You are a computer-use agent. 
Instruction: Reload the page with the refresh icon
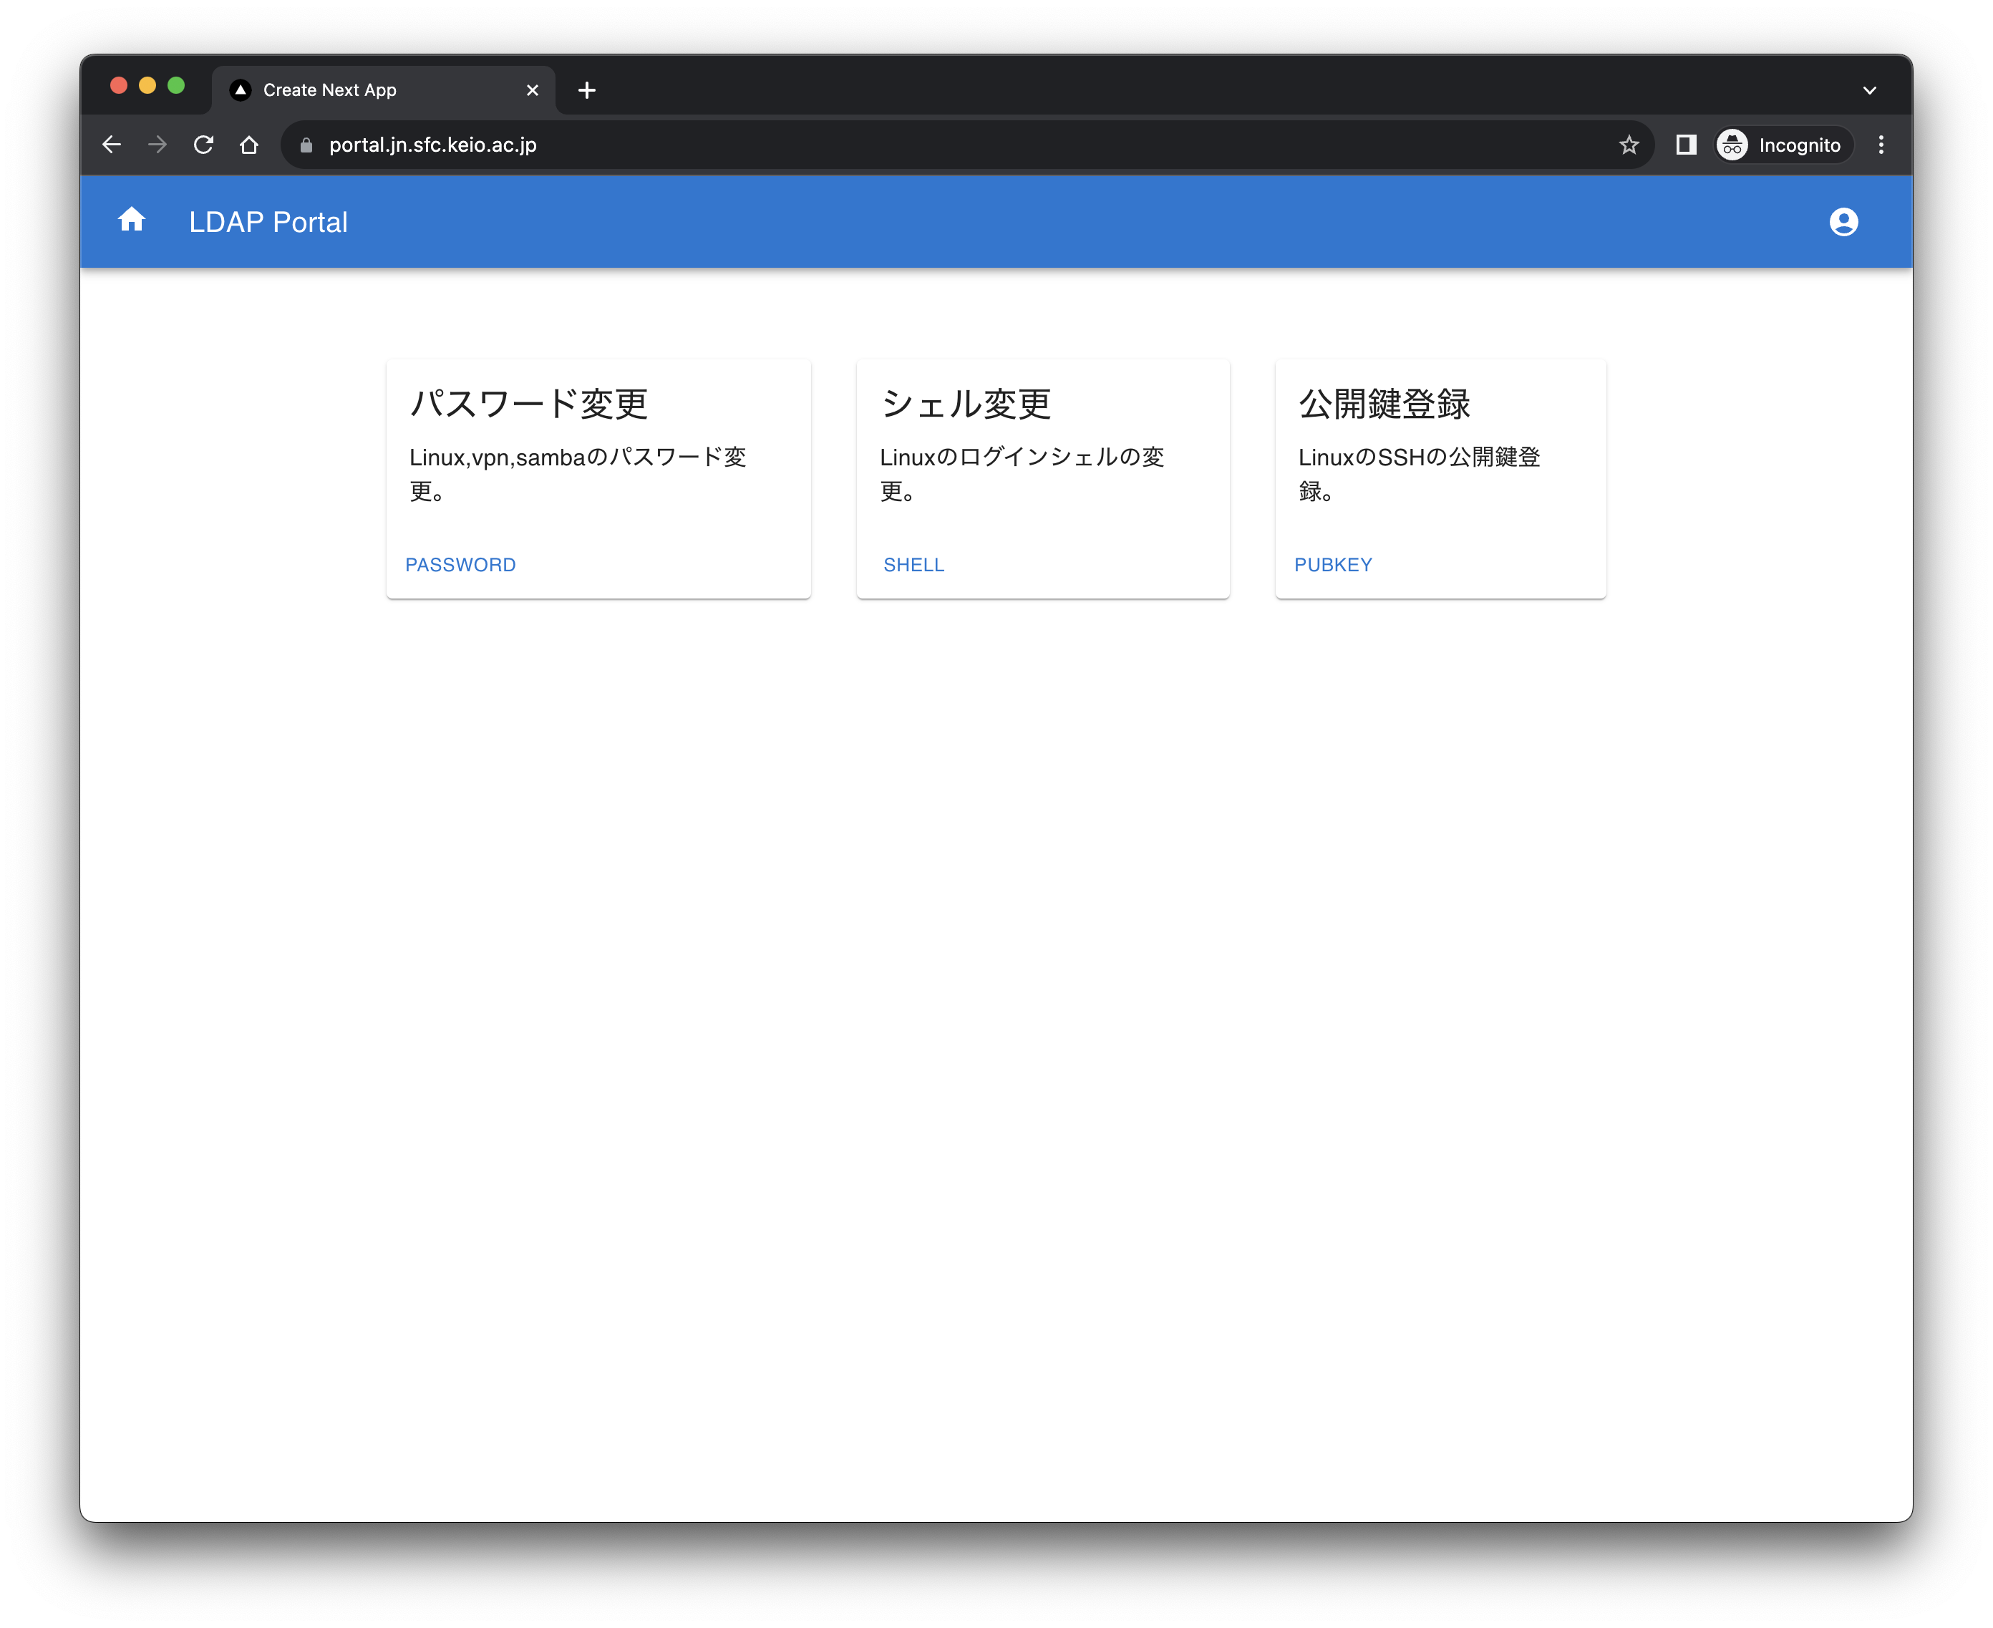point(203,145)
